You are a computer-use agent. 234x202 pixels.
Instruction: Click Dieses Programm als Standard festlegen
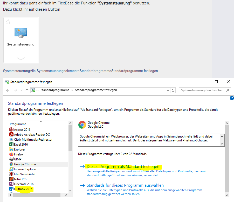point(123,166)
